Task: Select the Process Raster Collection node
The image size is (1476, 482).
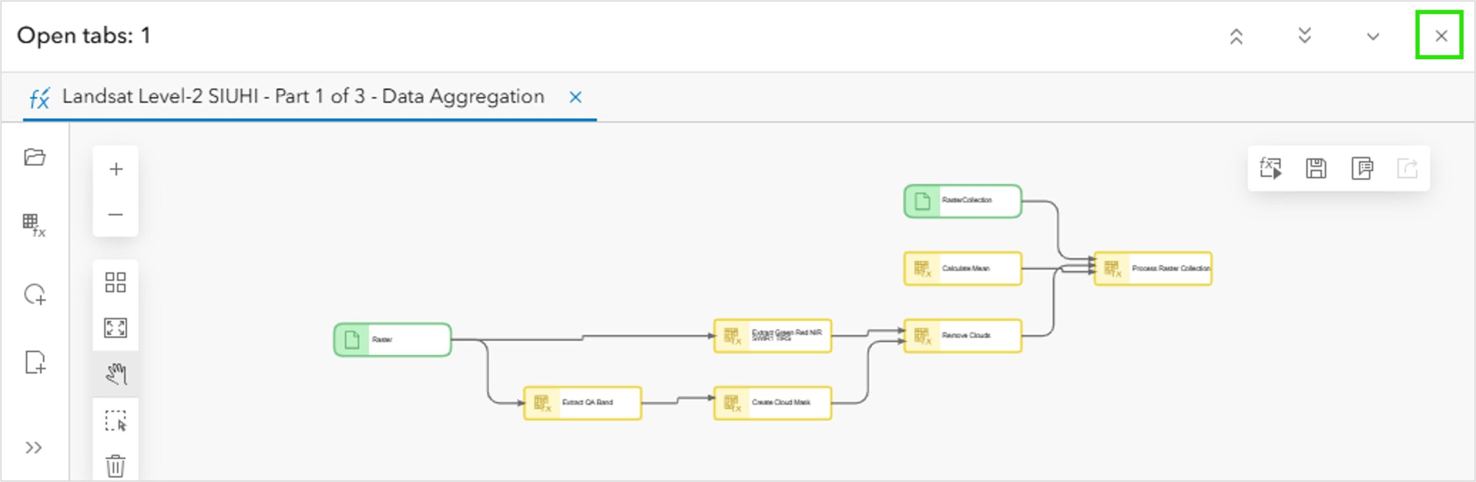Action: coord(1153,269)
